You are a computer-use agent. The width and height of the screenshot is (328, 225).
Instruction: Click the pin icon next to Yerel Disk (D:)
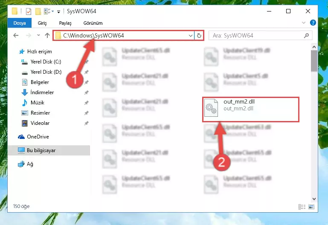click(x=86, y=72)
